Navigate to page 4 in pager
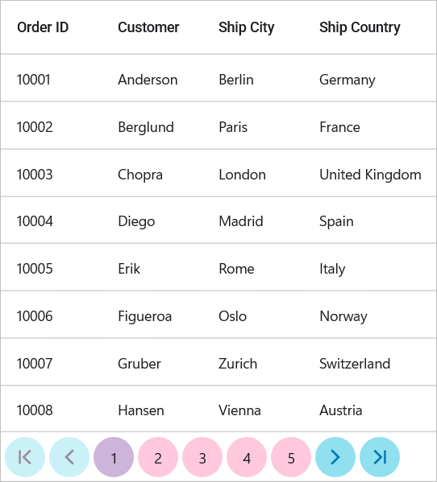 tap(247, 457)
